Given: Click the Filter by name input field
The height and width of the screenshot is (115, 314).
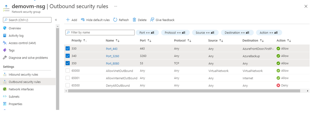Looking at the screenshot, I should (x=100, y=33).
